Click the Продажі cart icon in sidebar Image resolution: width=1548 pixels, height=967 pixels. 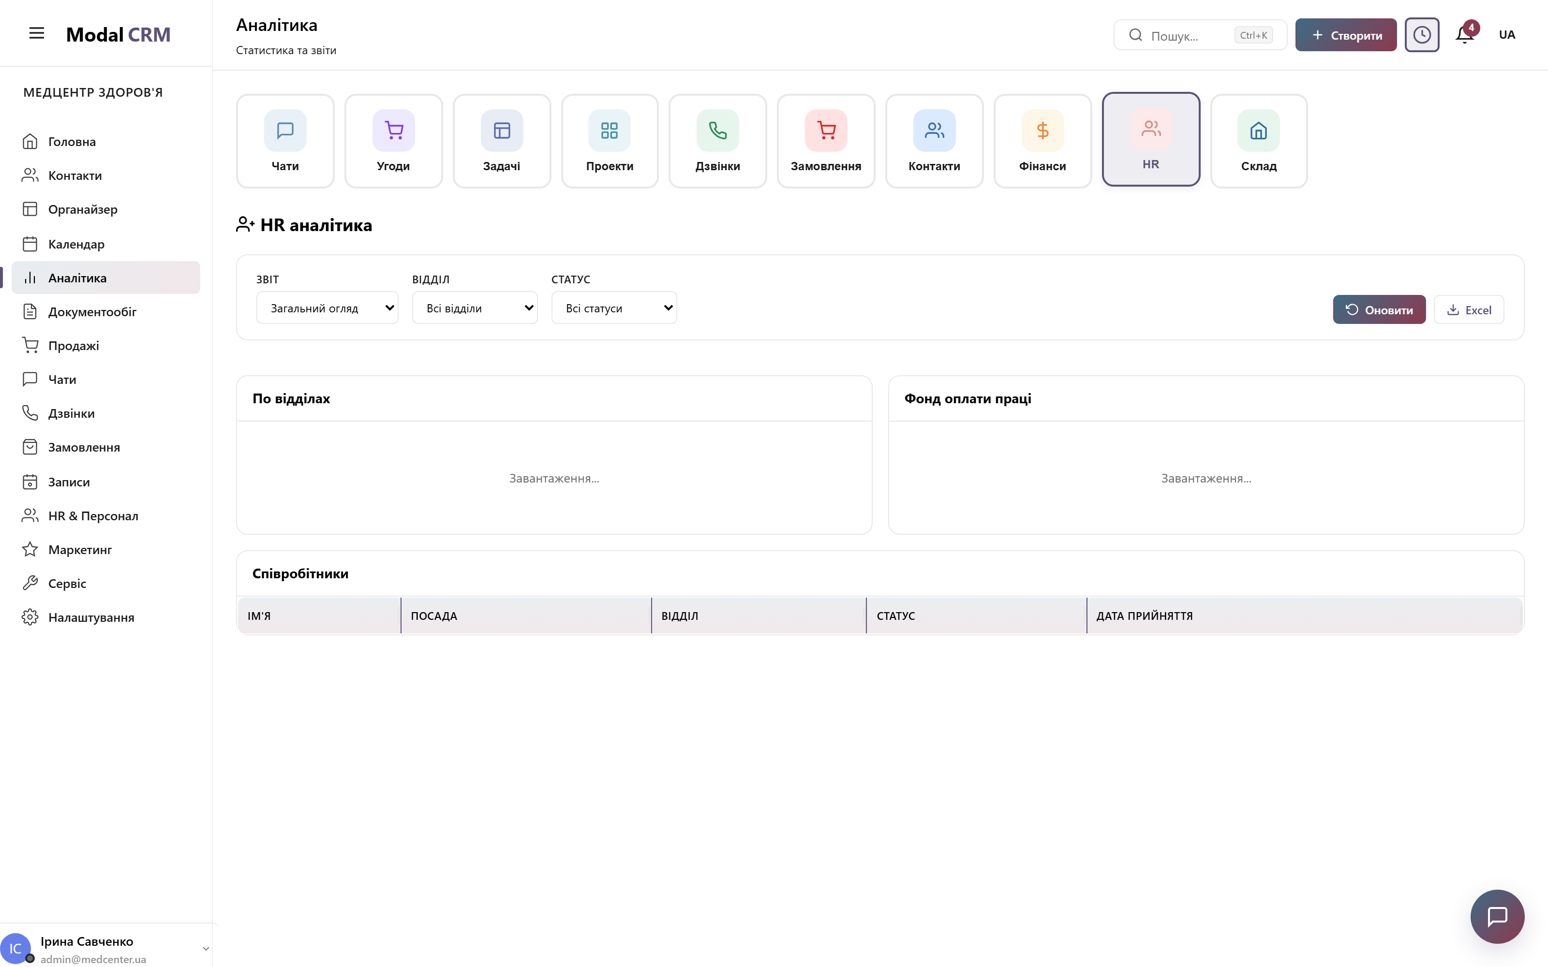pyautogui.click(x=30, y=345)
